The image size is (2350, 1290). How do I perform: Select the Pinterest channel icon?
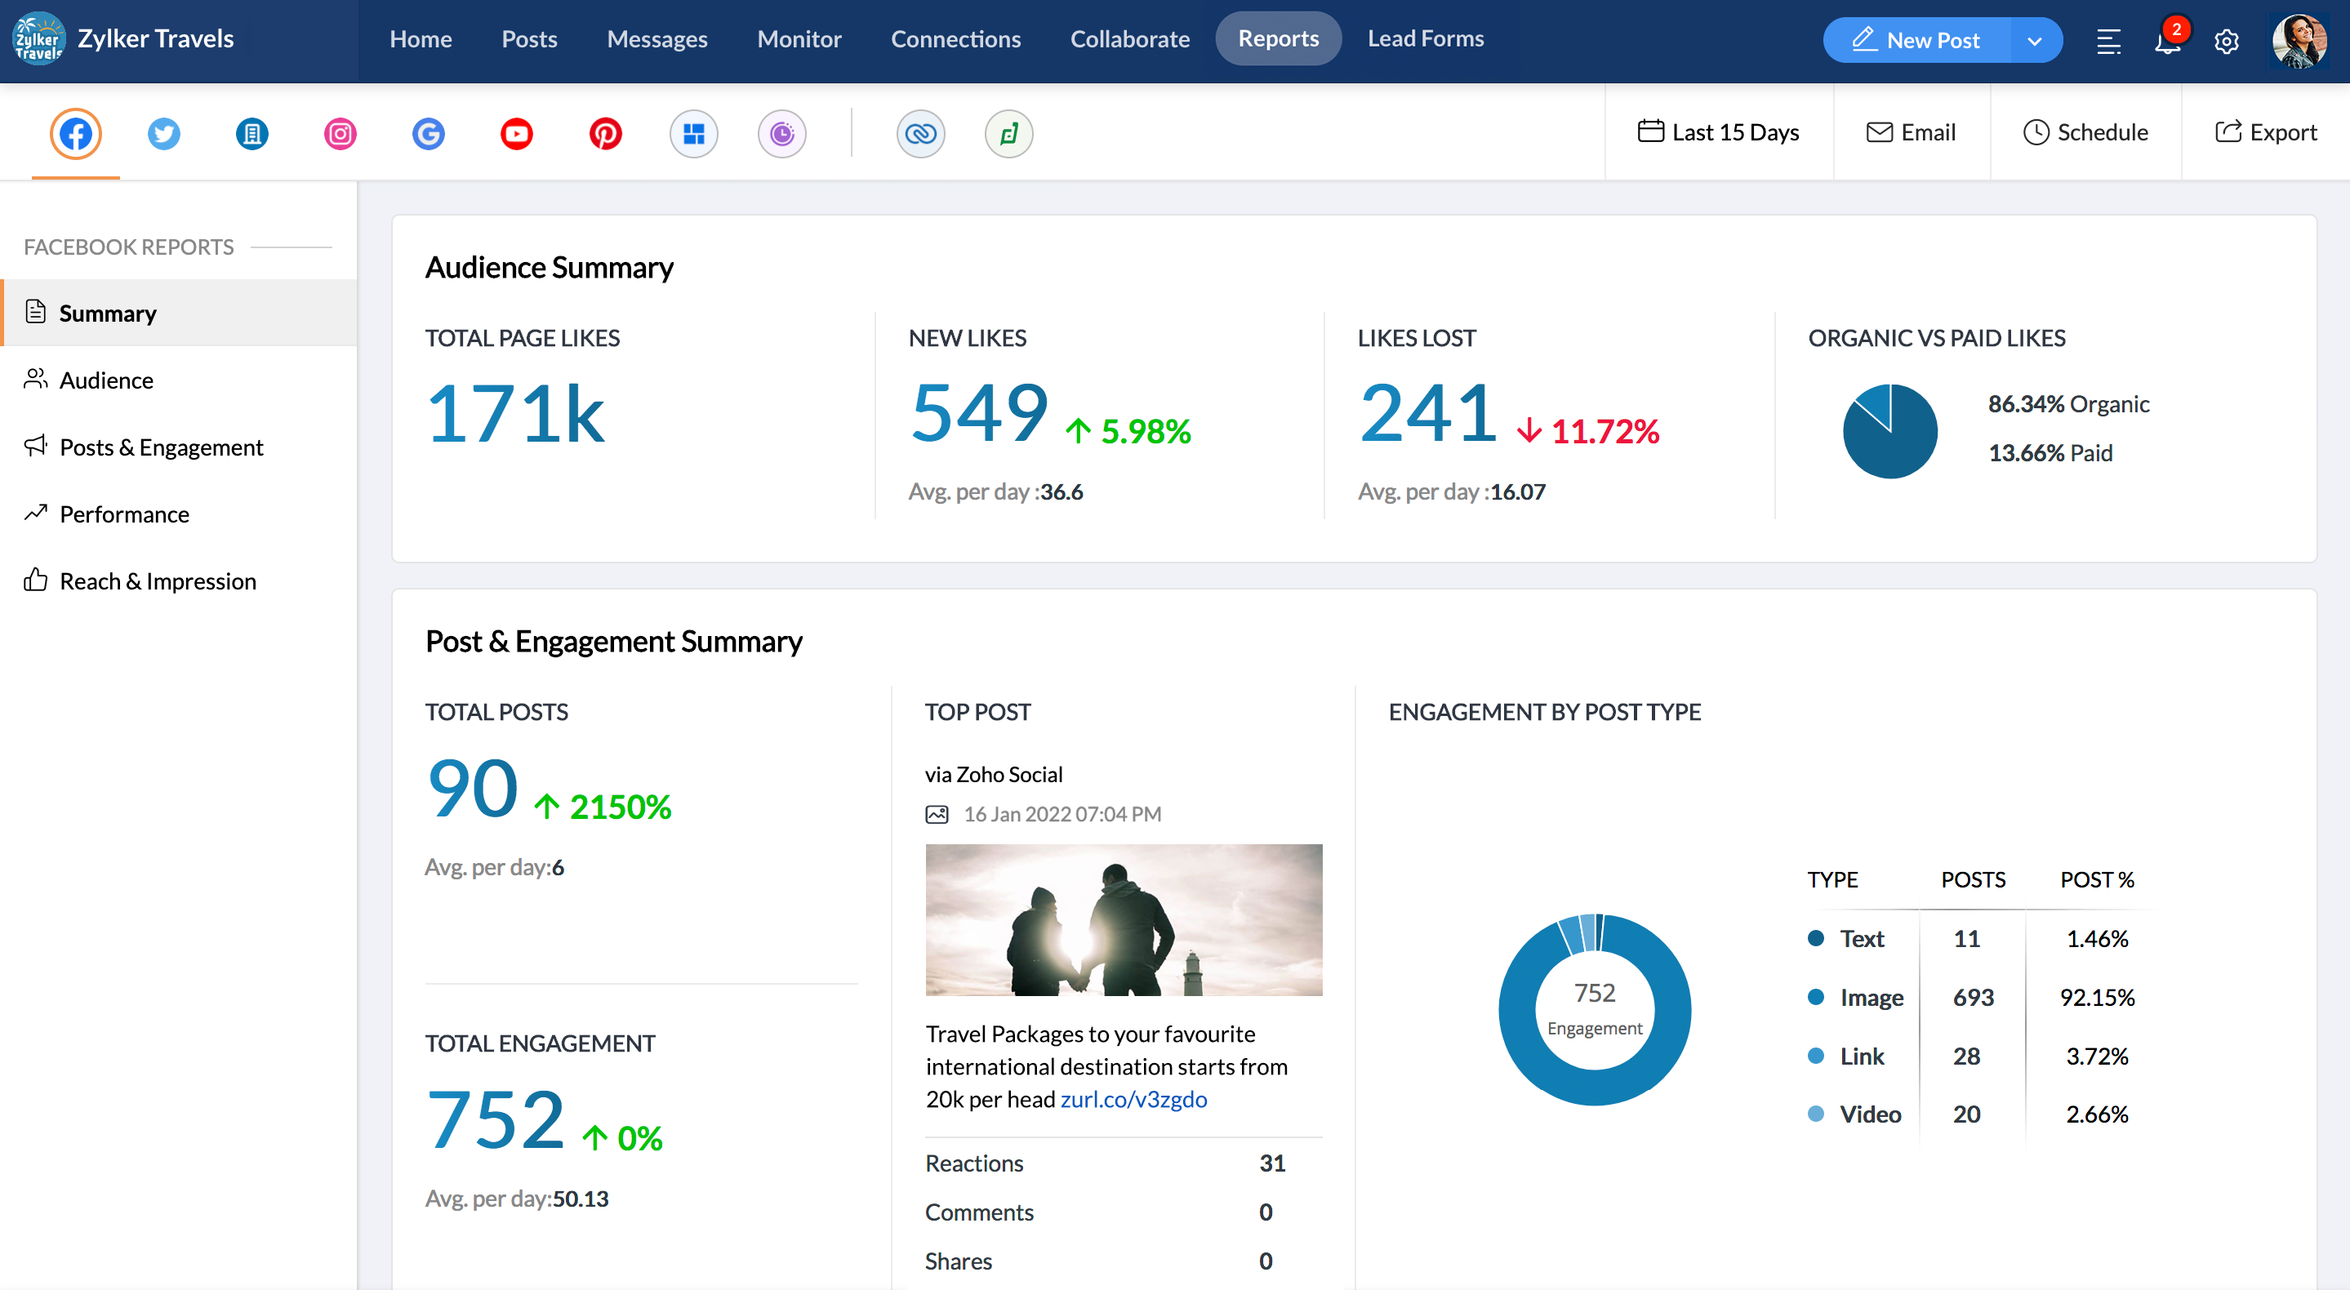(x=605, y=134)
